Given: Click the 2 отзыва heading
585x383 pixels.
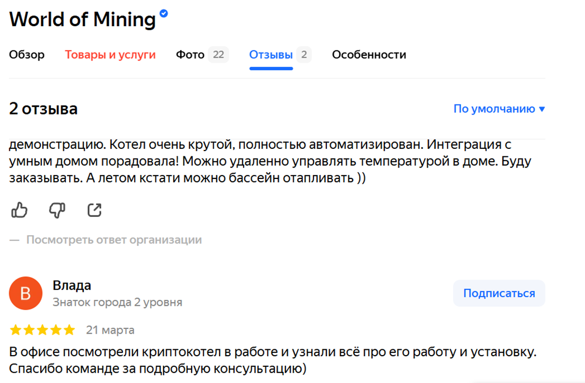Looking at the screenshot, I should click(x=43, y=109).
